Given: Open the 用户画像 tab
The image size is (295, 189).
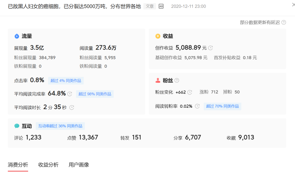Looking at the screenshot, I should [x=79, y=165].
